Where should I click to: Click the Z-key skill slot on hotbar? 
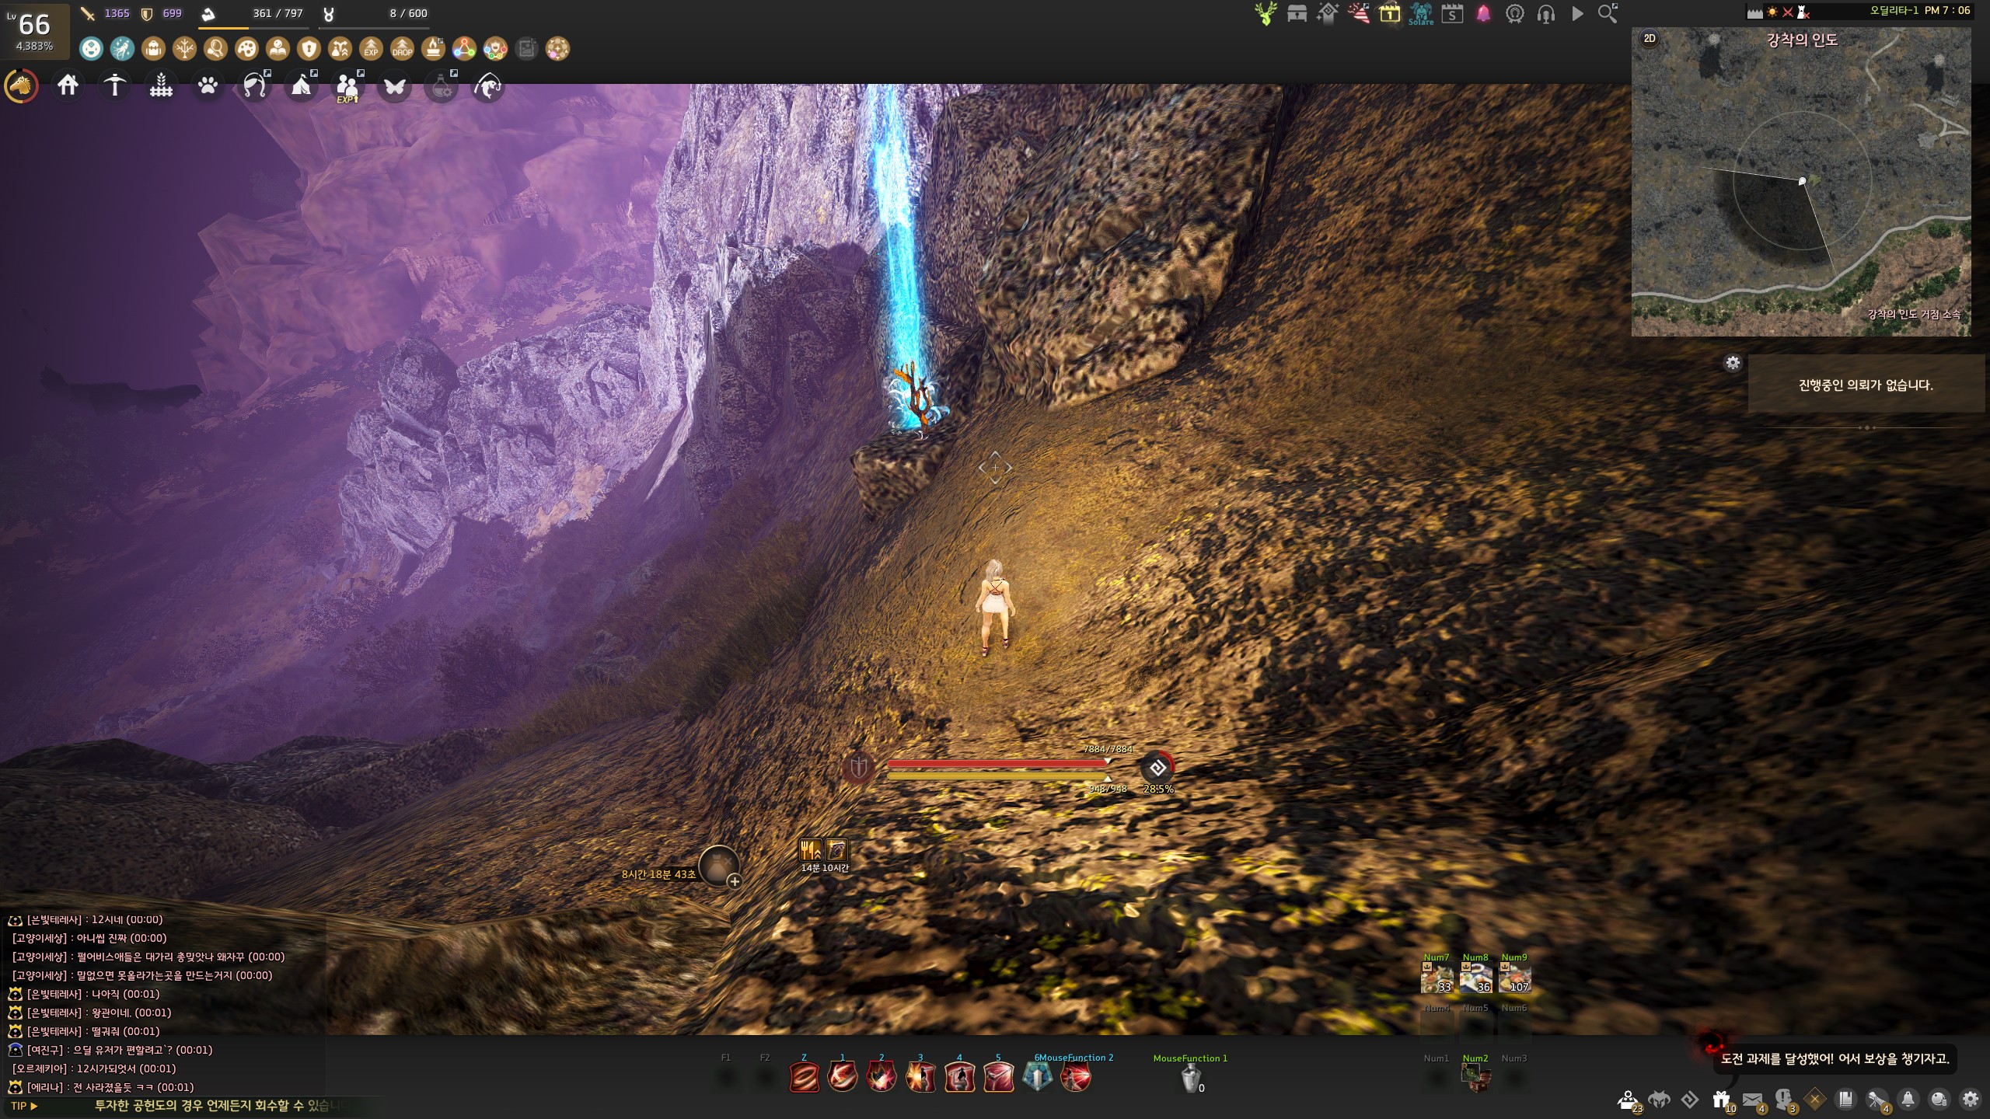tap(804, 1078)
